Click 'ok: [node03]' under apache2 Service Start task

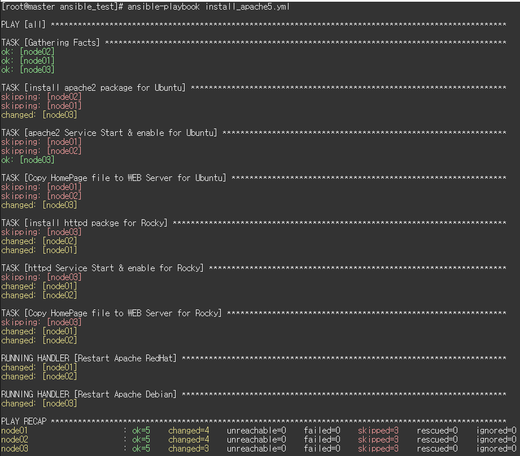pos(28,160)
